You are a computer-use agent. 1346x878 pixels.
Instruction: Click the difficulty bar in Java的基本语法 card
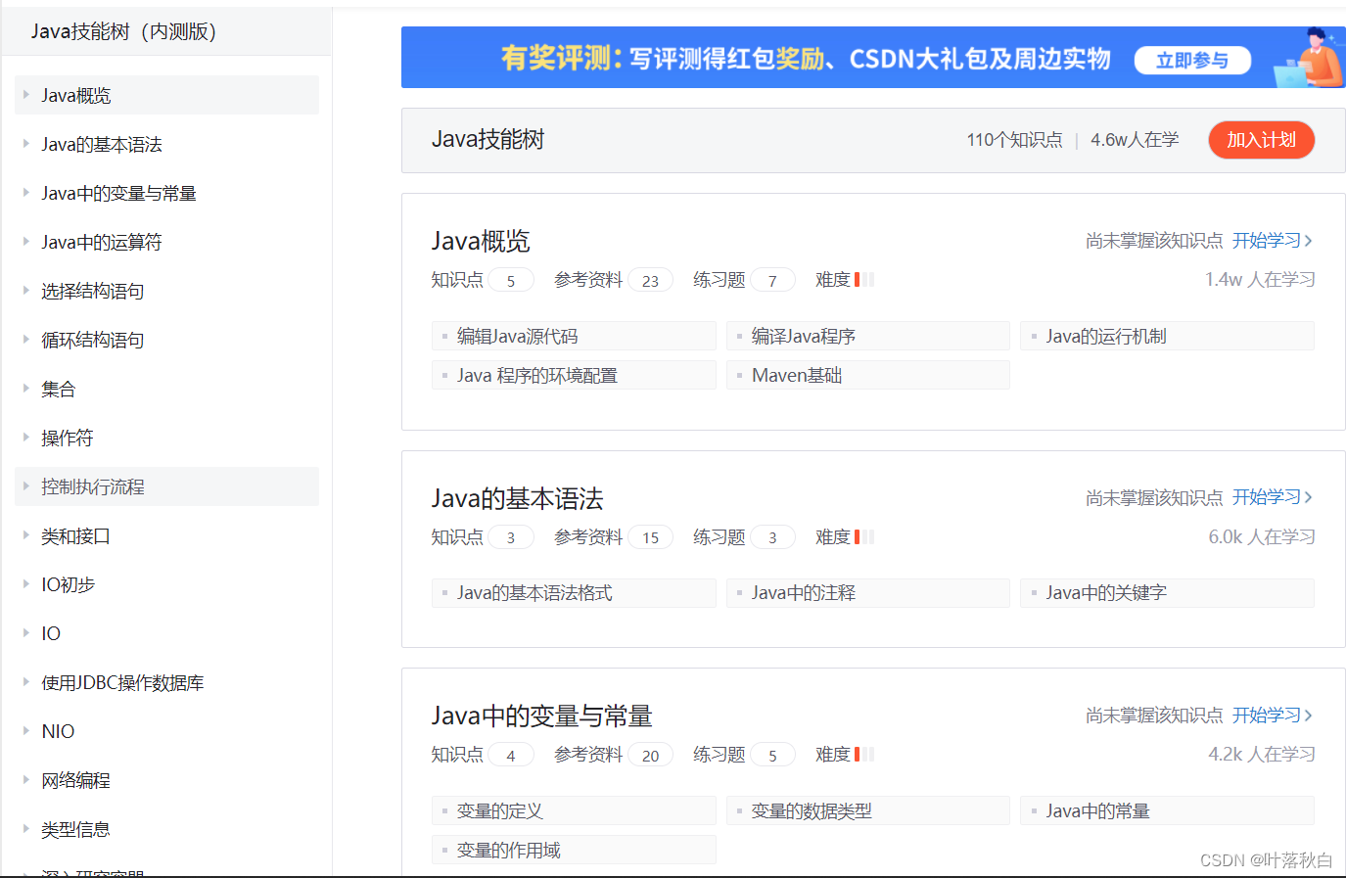click(864, 536)
